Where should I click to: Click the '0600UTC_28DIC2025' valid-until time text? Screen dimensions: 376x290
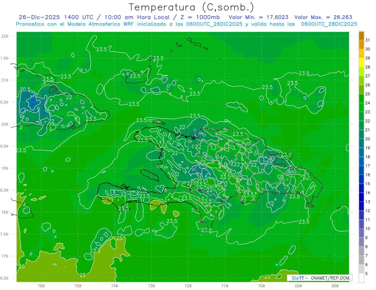coord(329,24)
